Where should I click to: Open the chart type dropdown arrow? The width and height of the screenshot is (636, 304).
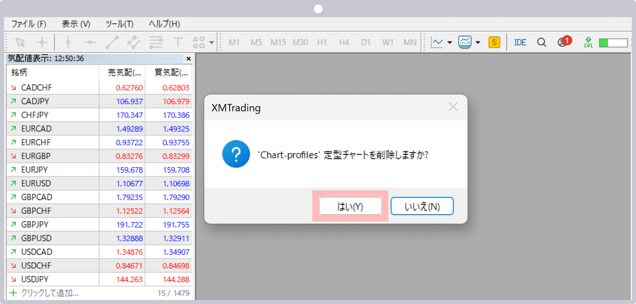pos(450,42)
